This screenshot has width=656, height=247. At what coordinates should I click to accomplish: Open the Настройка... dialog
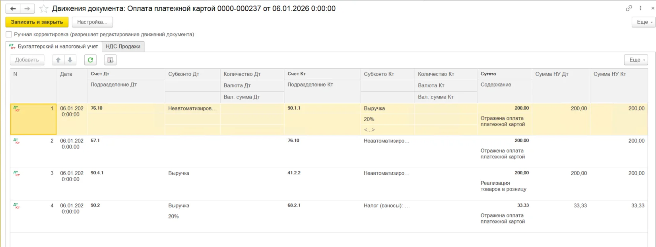[92, 22]
